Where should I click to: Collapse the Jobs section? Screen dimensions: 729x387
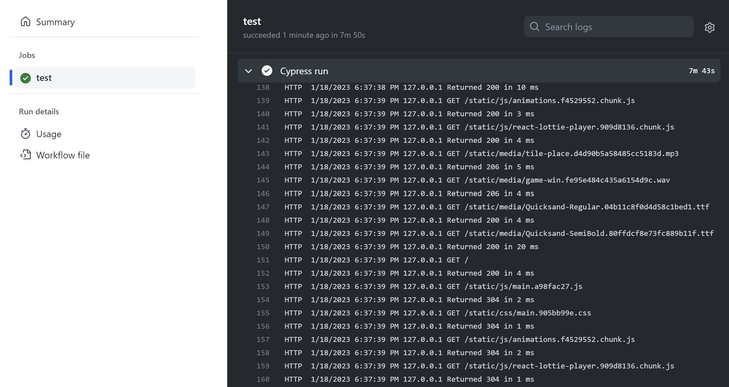[27, 55]
